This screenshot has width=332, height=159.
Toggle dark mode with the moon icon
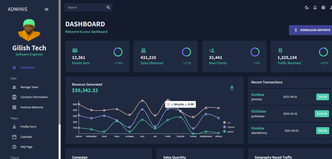tap(307, 7)
